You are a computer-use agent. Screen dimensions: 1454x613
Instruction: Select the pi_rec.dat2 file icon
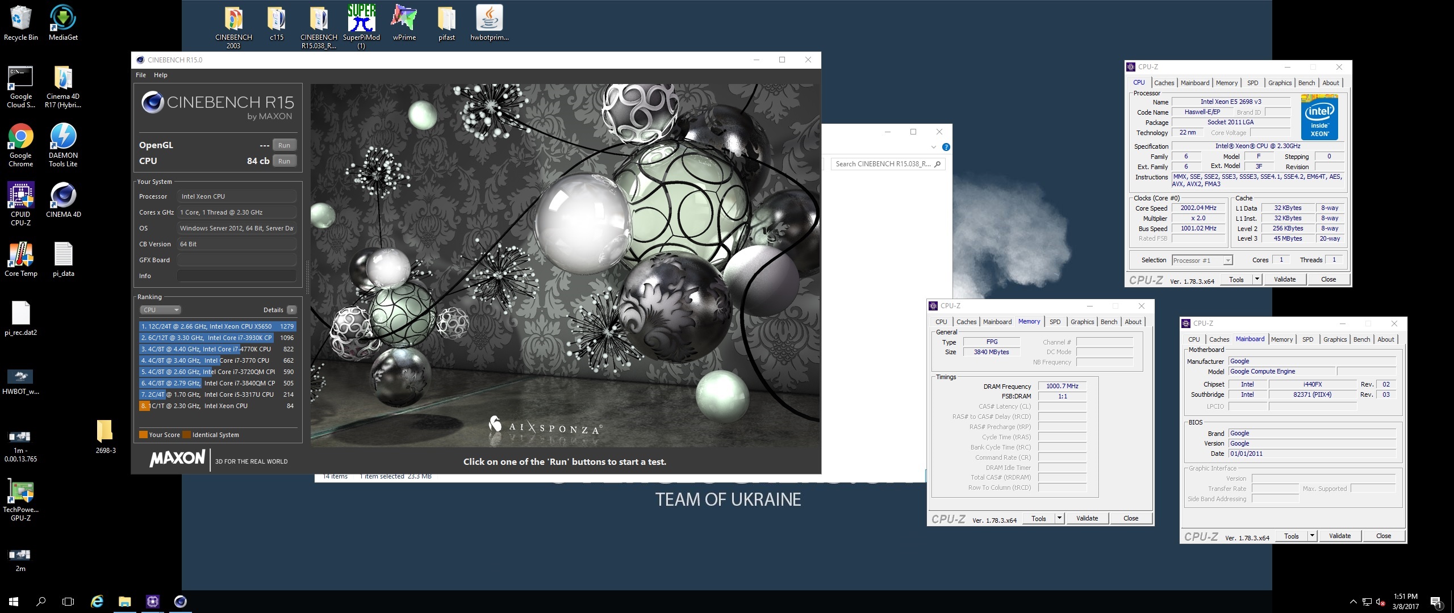pos(20,318)
